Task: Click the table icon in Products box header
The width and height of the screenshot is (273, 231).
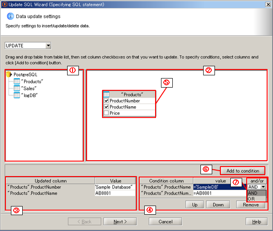Action: (x=107, y=94)
